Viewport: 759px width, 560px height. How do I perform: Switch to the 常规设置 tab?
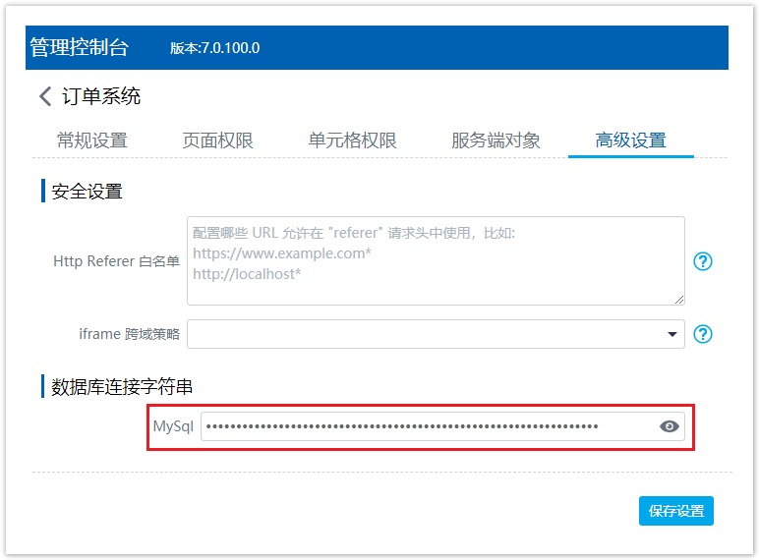91,140
